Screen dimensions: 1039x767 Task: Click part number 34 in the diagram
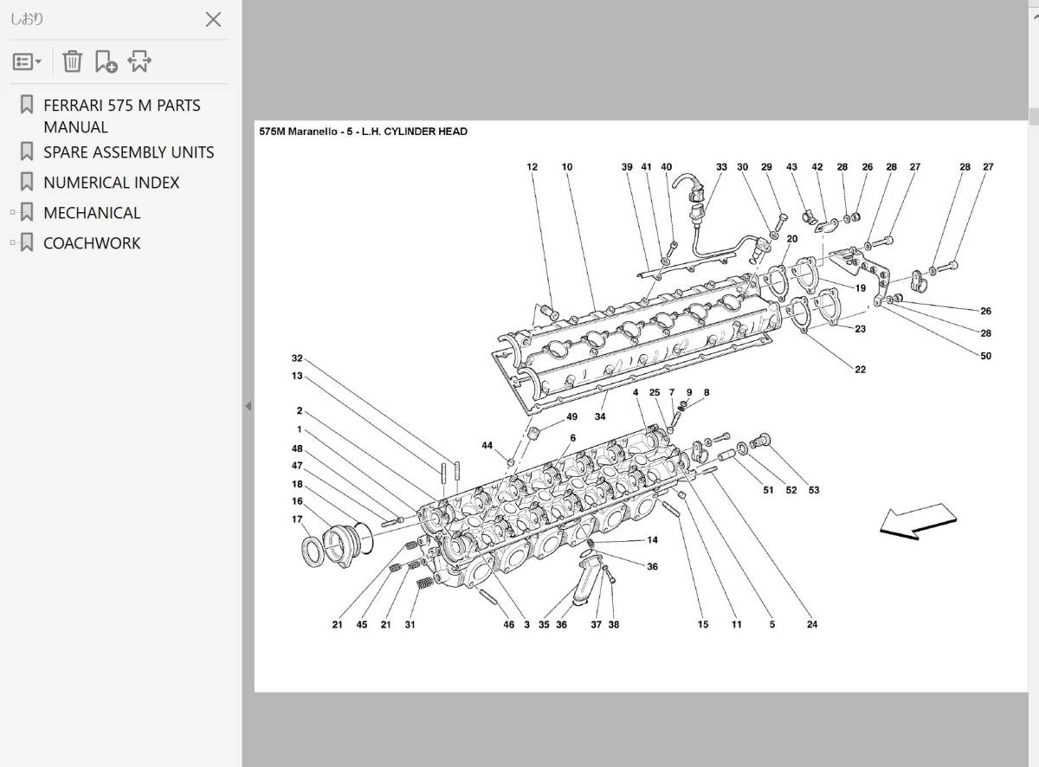pyautogui.click(x=600, y=417)
